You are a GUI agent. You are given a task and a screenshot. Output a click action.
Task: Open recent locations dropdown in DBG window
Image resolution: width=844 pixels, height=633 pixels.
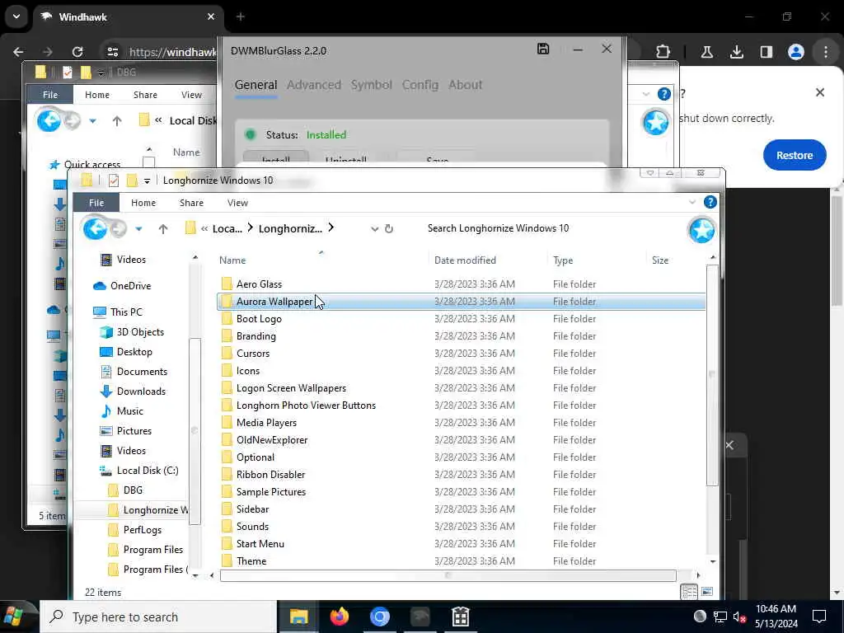pos(92,121)
